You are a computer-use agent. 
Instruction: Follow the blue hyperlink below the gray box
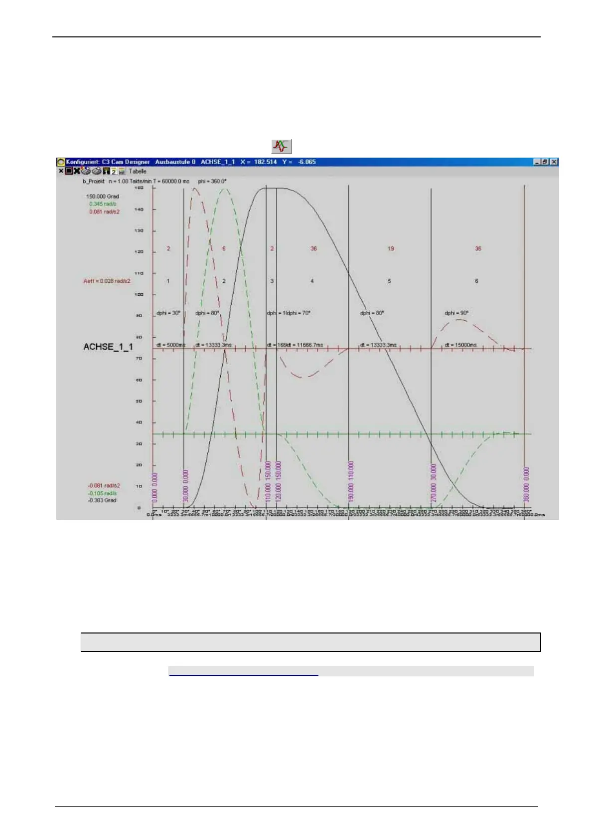244,671
